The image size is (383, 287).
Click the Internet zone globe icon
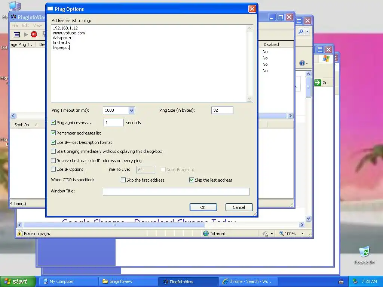(206, 234)
